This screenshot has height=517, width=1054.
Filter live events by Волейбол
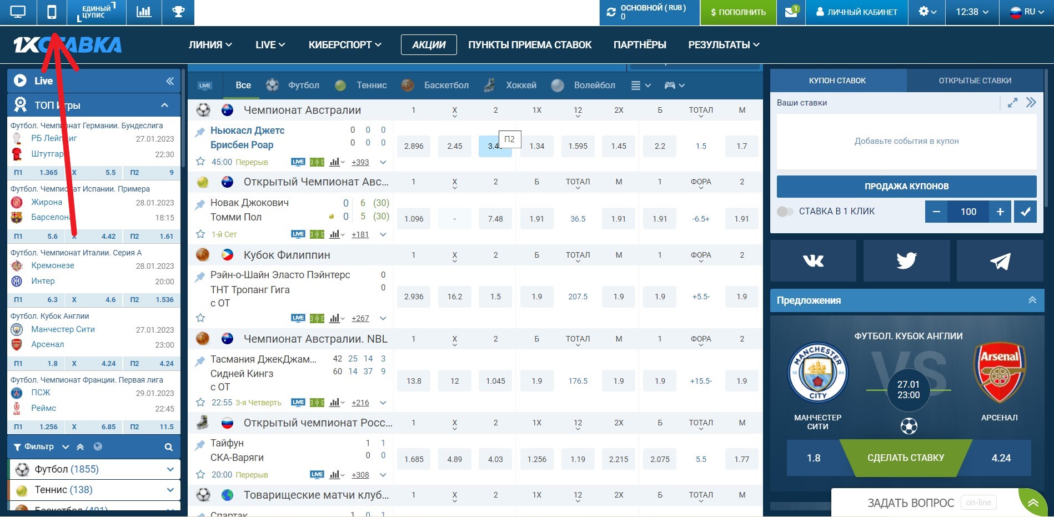(583, 86)
